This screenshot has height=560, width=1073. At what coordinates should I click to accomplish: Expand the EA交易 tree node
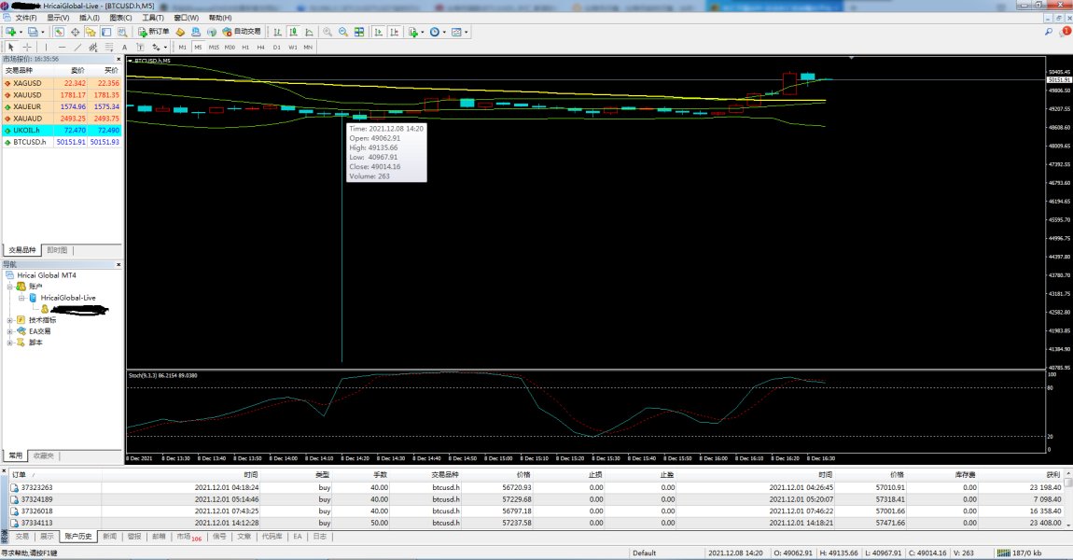(x=10, y=331)
